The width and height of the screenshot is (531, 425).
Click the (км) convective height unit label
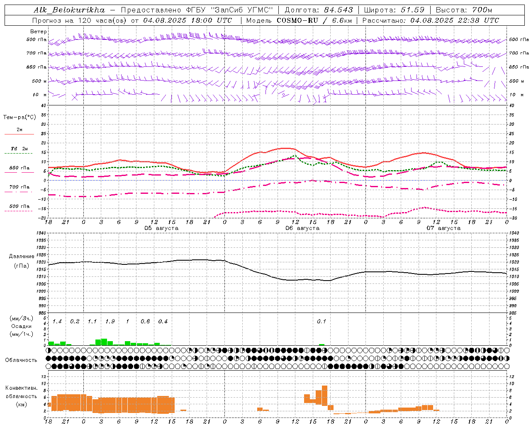pyautogui.click(x=22, y=405)
